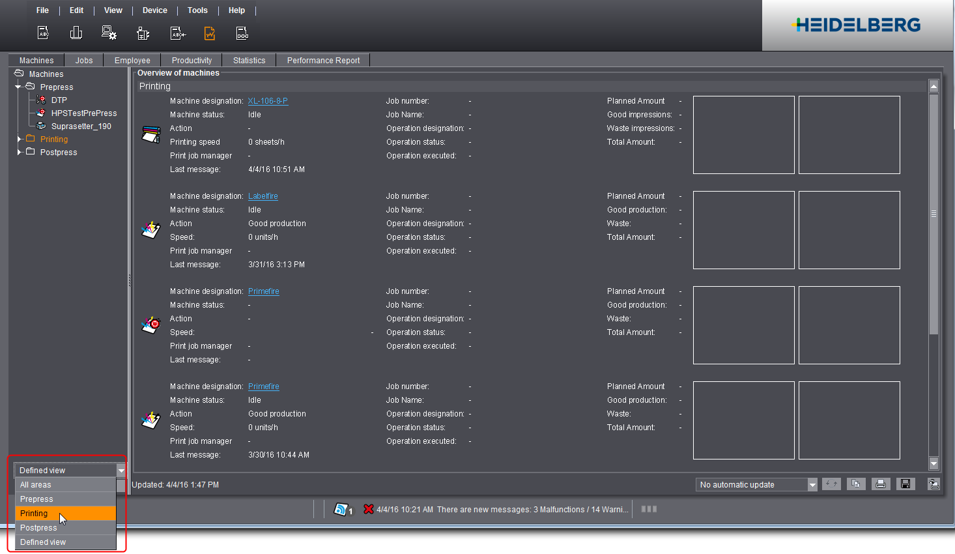Click the floppy disk save icon
The height and width of the screenshot is (554, 955).
(905, 484)
